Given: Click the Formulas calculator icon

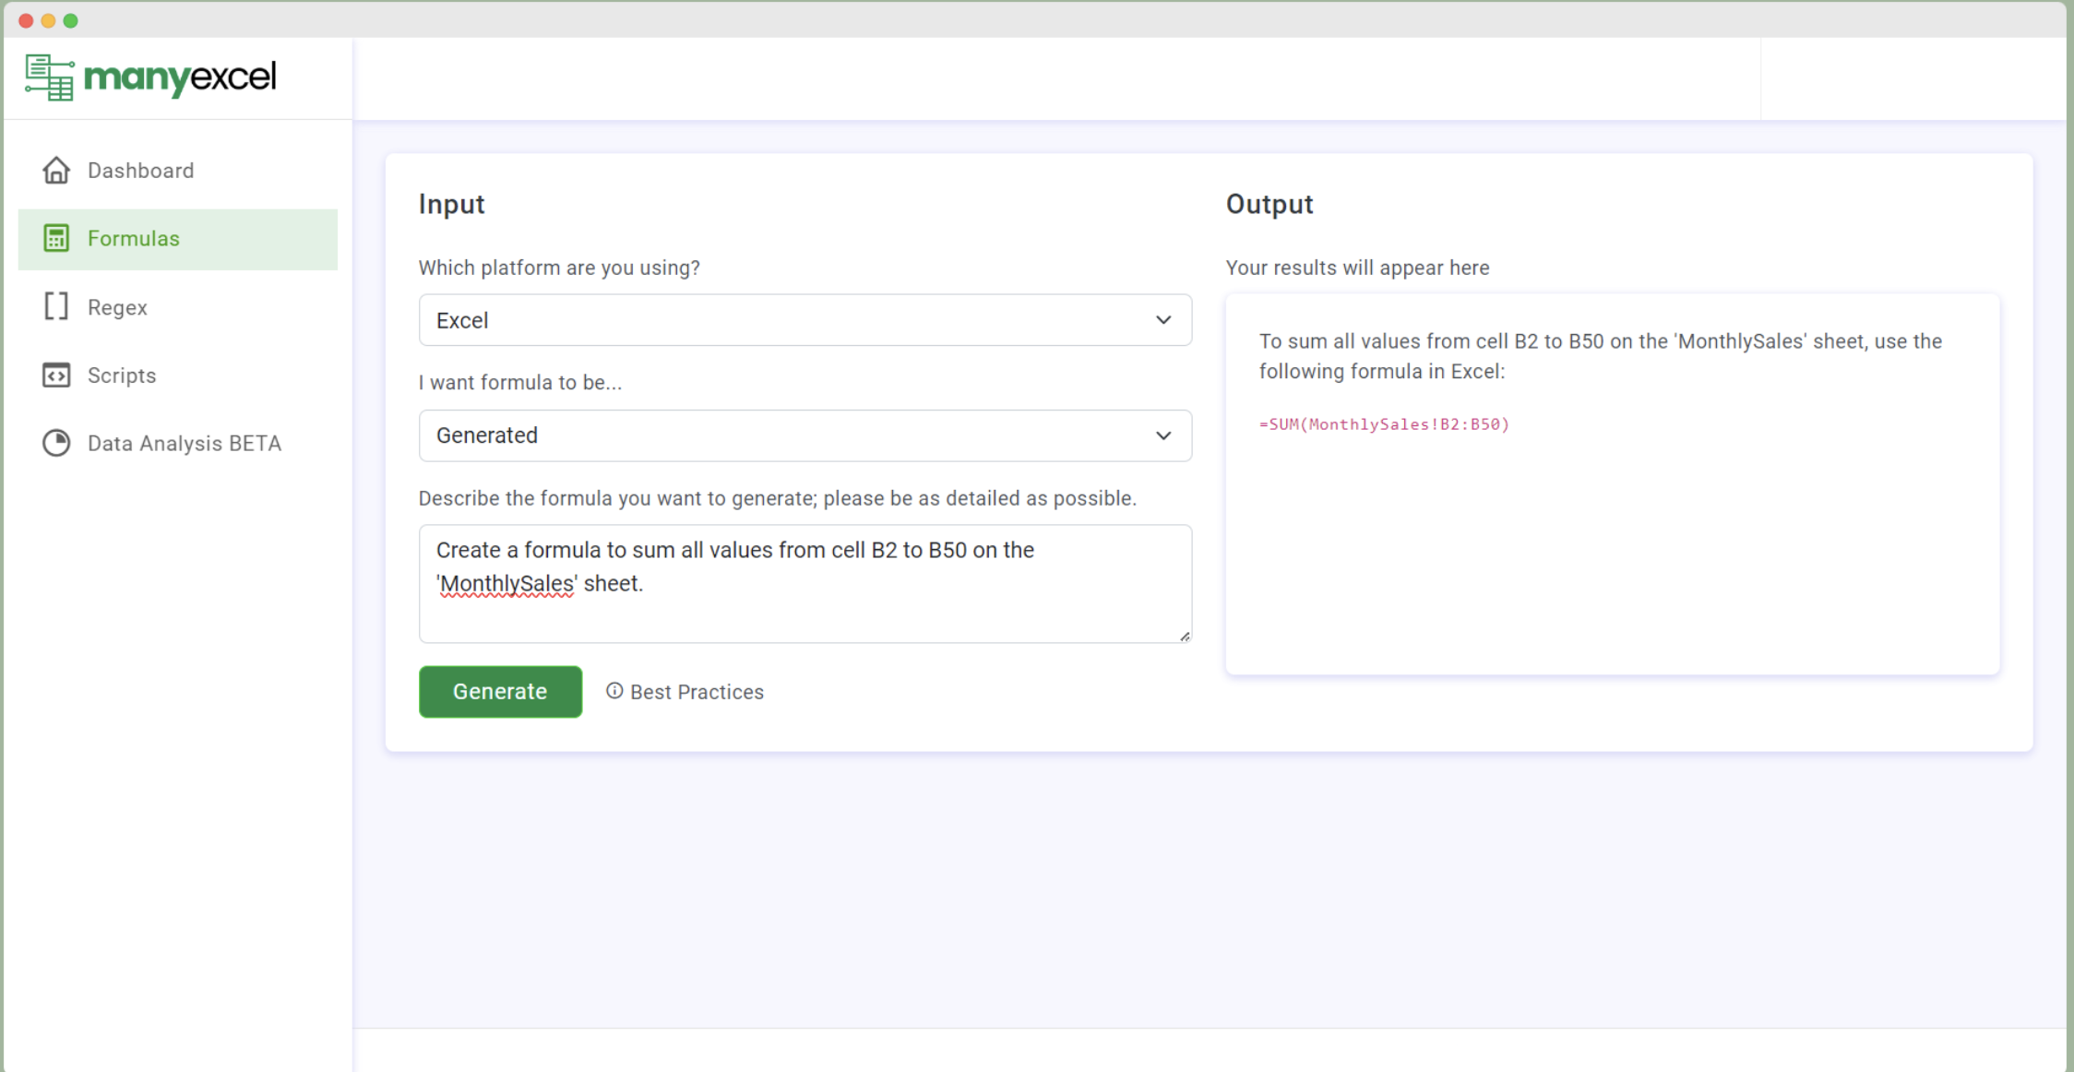Looking at the screenshot, I should 56,238.
